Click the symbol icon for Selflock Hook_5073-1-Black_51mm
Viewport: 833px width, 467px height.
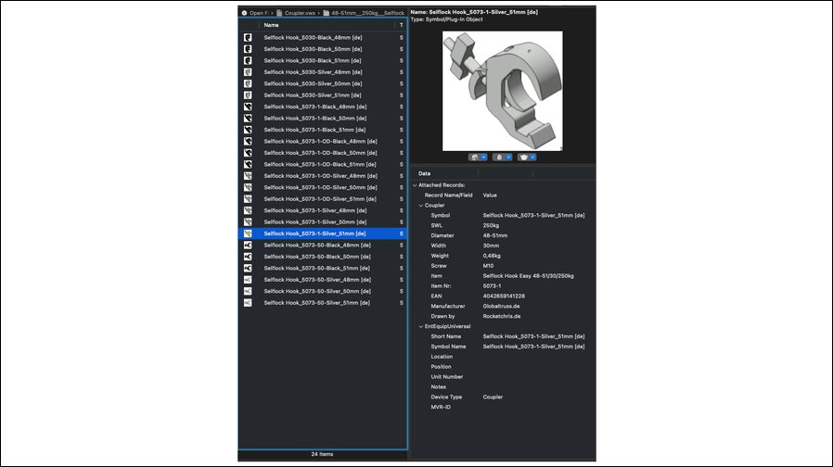(x=248, y=130)
